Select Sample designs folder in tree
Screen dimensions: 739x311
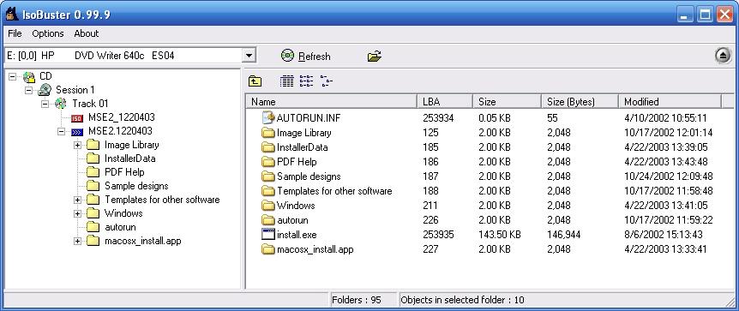point(136,186)
